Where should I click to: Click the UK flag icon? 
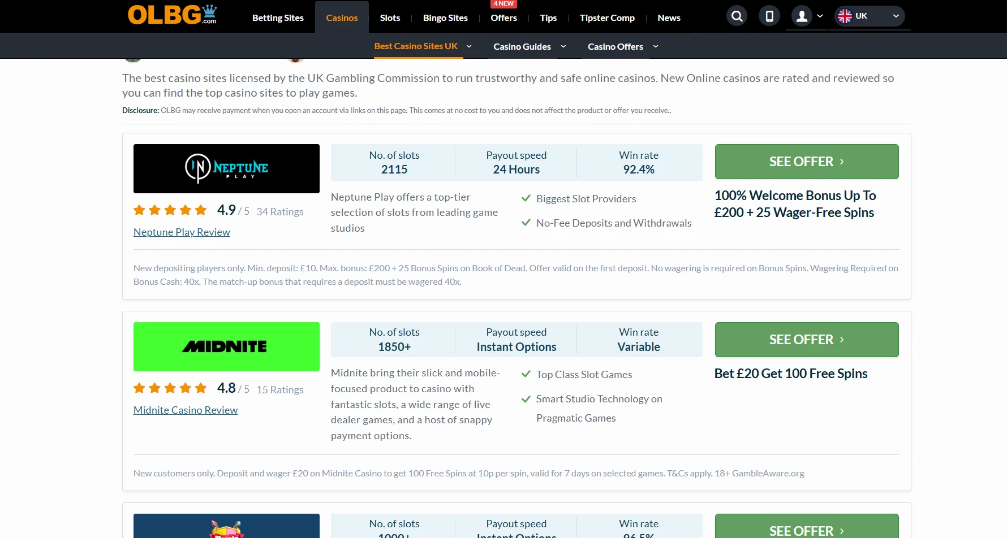(x=845, y=16)
